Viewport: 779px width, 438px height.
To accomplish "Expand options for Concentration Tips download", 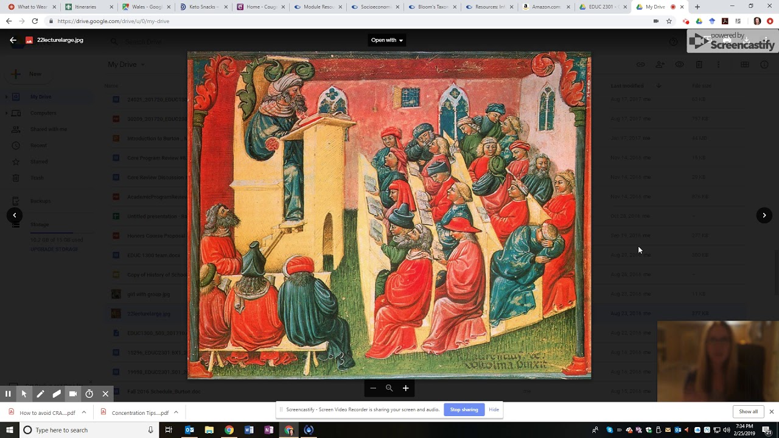I will click(x=176, y=412).
